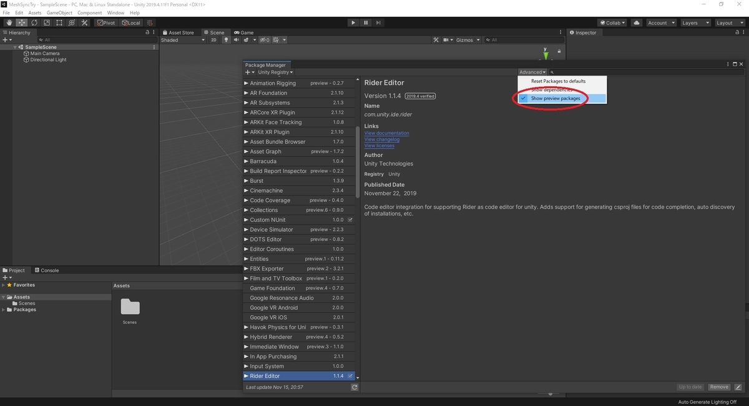Viewport: 749px width, 406px height.
Task: Open SampleScene options kebab menu
Action: [x=154, y=47]
